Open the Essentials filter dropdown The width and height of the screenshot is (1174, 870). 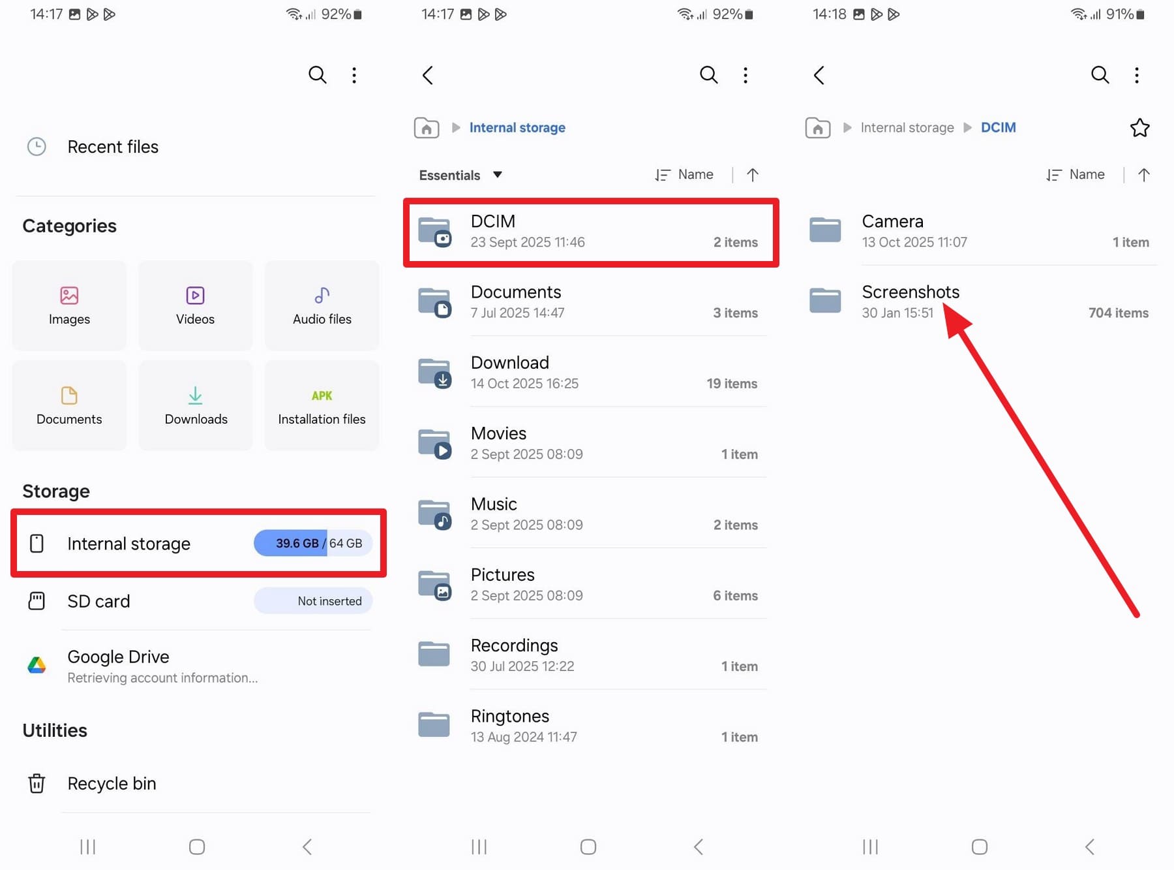coord(459,174)
